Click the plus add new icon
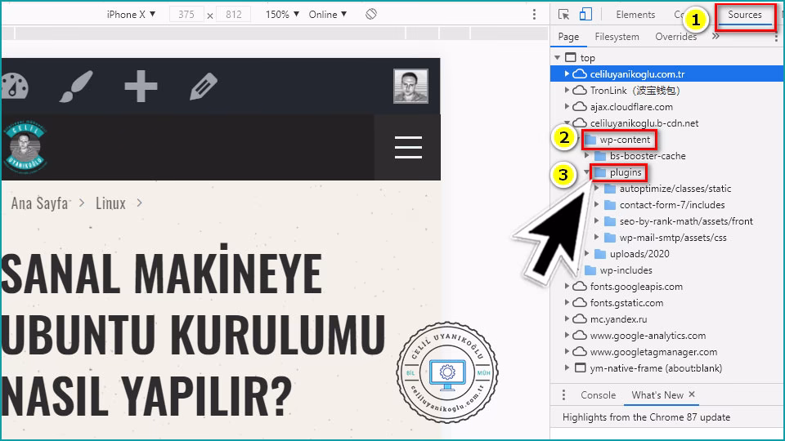Screen dimensions: 785x441 (141, 86)
